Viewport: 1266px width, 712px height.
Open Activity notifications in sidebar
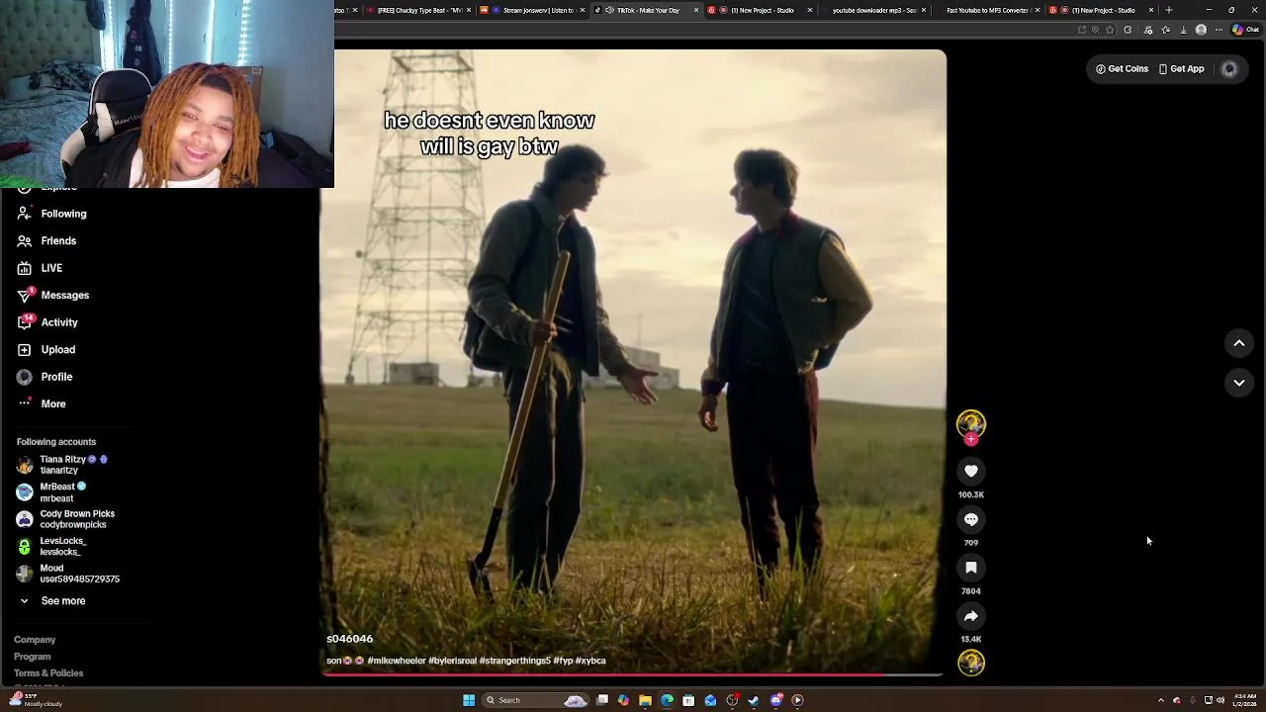click(46, 322)
